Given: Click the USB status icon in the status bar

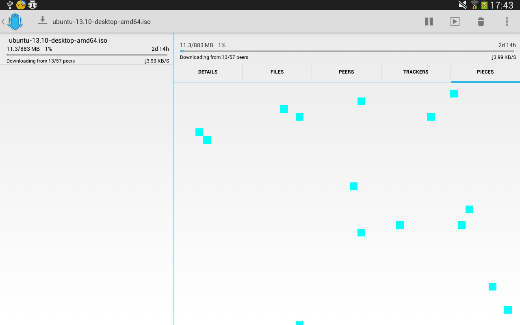Looking at the screenshot, I should (10, 5).
